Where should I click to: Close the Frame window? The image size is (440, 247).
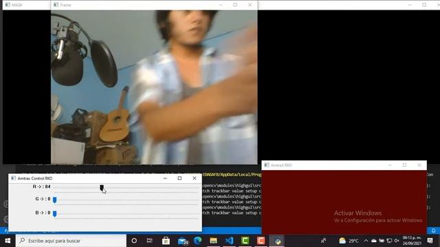pyautogui.click(x=250, y=5)
